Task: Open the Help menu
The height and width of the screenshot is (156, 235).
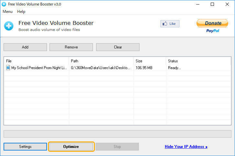Action: (x=21, y=12)
